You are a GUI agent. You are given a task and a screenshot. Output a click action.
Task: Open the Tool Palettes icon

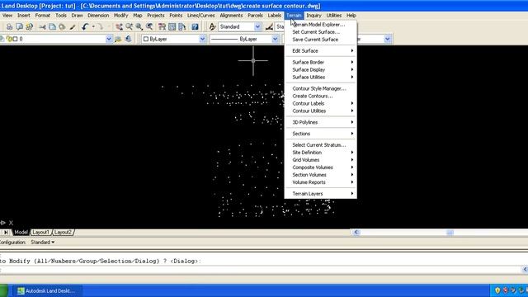coord(182,27)
